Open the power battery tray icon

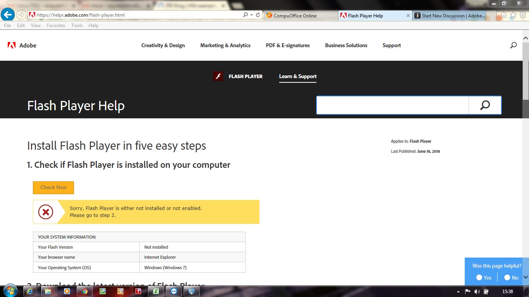coord(486,291)
